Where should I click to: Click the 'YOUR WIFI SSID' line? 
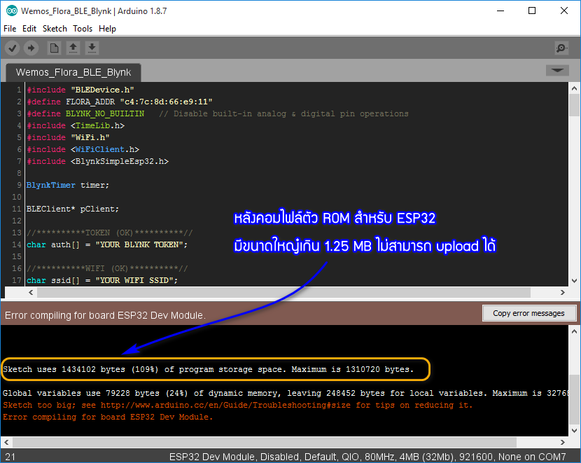tap(102, 280)
